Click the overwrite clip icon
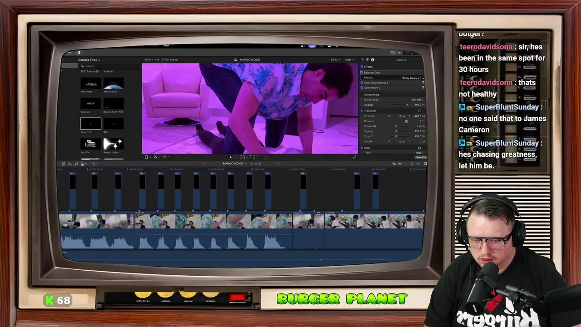 point(82,164)
